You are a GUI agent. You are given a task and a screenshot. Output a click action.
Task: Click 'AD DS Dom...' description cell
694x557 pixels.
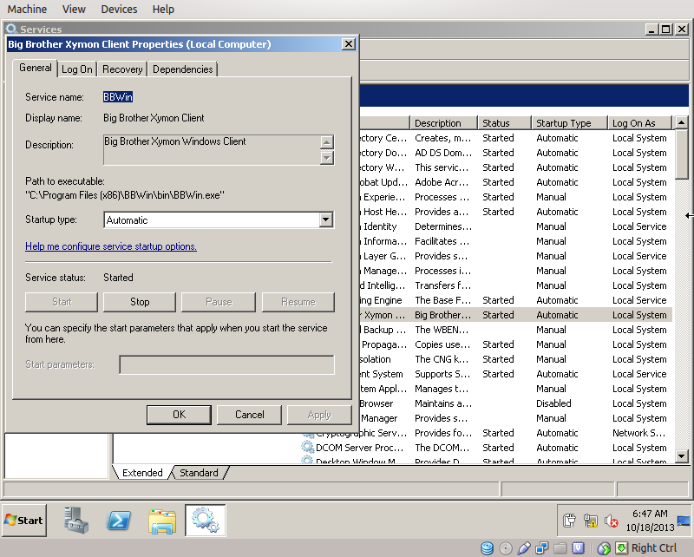(443, 153)
